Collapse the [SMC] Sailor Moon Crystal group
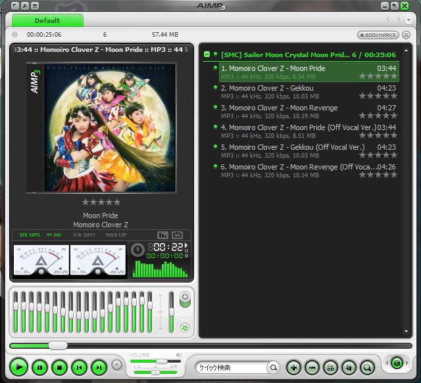Image resolution: width=421 pixels, height=383 pixels. [x=207, y=55]
